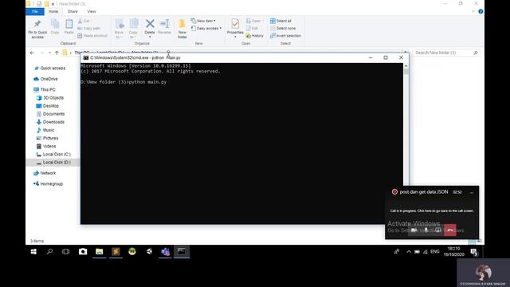The width and height of the screenshot is (510, 287).
Task: Click Select all in ribbon
Action: [280, 21]
